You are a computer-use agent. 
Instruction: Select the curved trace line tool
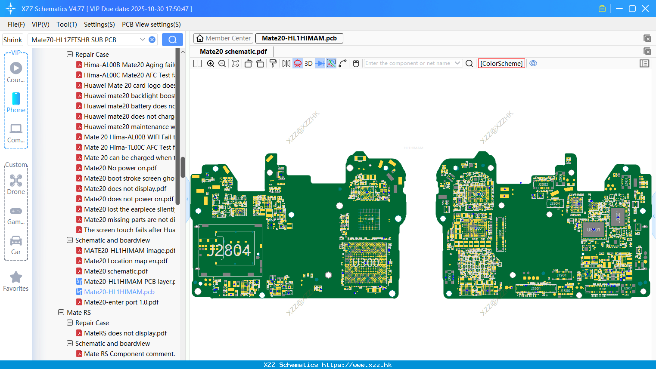[343, 64]
